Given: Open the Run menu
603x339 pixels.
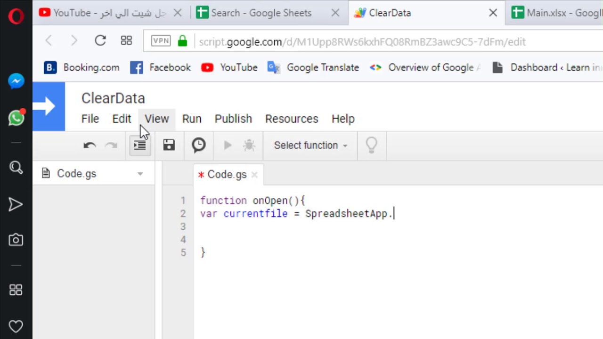Looking at the screenshot, I should (192, 119).
